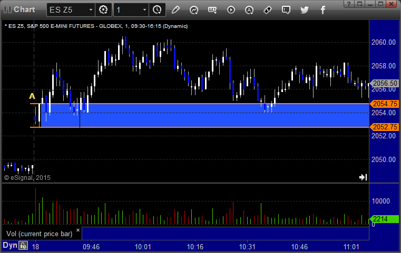The height and width of the screenshot is (253, 401).
Task: Open the symbol settings gear menu
Action: coord(103,10)
